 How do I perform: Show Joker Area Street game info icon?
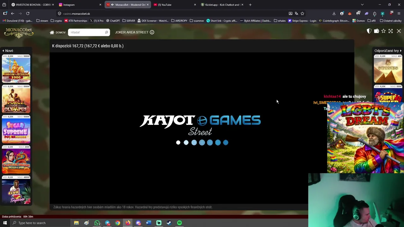tap(152, 32)
